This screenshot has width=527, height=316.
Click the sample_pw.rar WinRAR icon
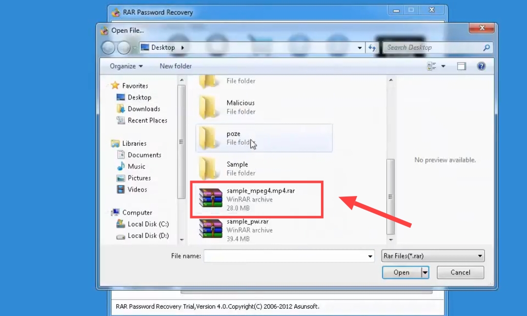click(x=211, y=229)
